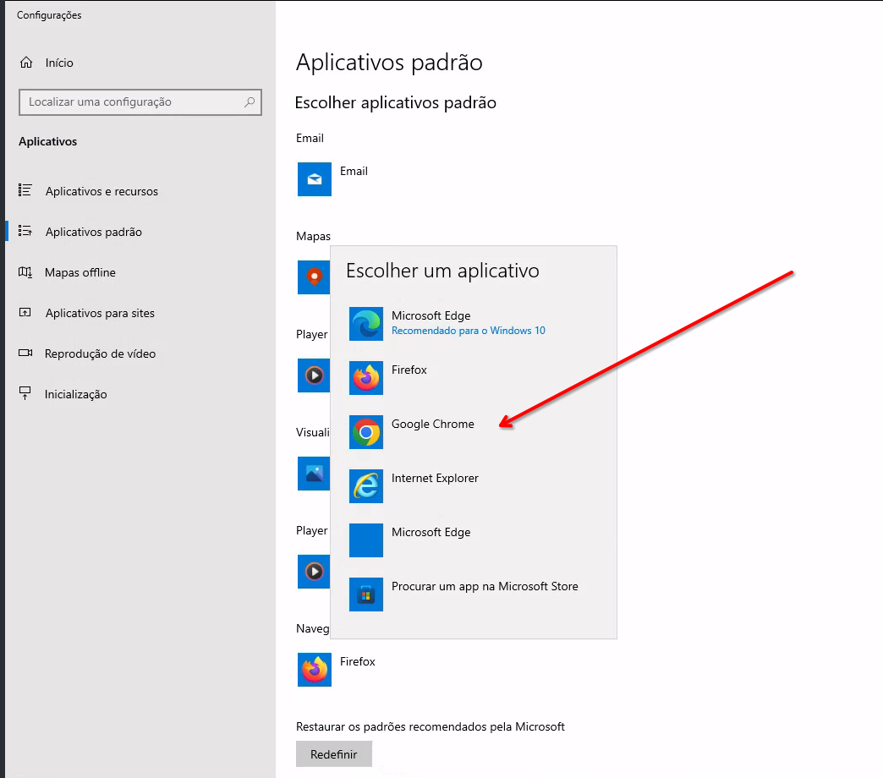Click the bold 'Aplicativos' sidebar heading
Viewport: 883px width, 778px height.
(48, 141)
